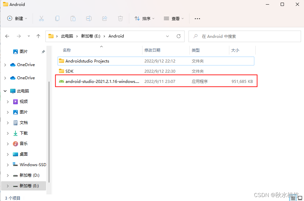The width and height of the screenshot is (304, 201).
Task: Sort by the 类型 column header
Action: 196,50
